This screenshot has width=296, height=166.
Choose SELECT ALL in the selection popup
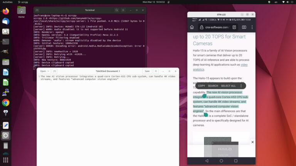pyautogui.click(x=228, y=86)
